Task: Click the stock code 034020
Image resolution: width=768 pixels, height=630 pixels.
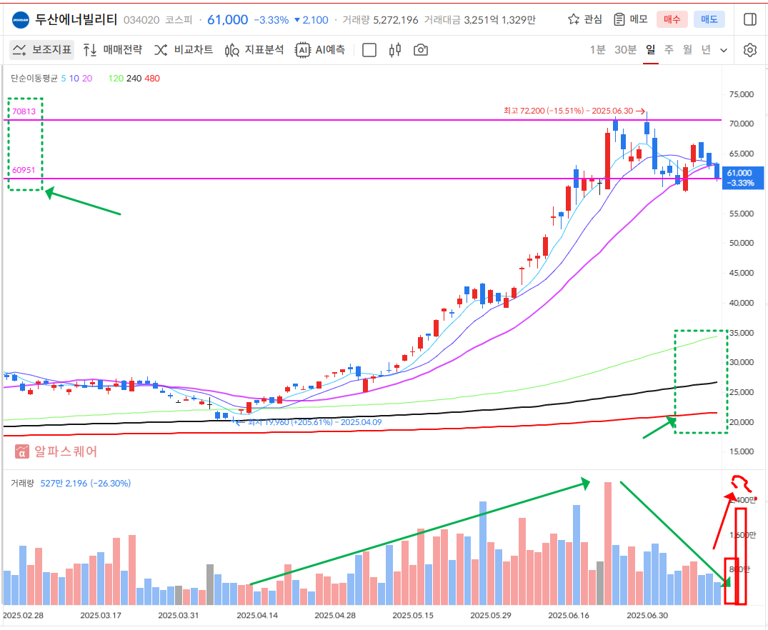Action: pos(141,20)
